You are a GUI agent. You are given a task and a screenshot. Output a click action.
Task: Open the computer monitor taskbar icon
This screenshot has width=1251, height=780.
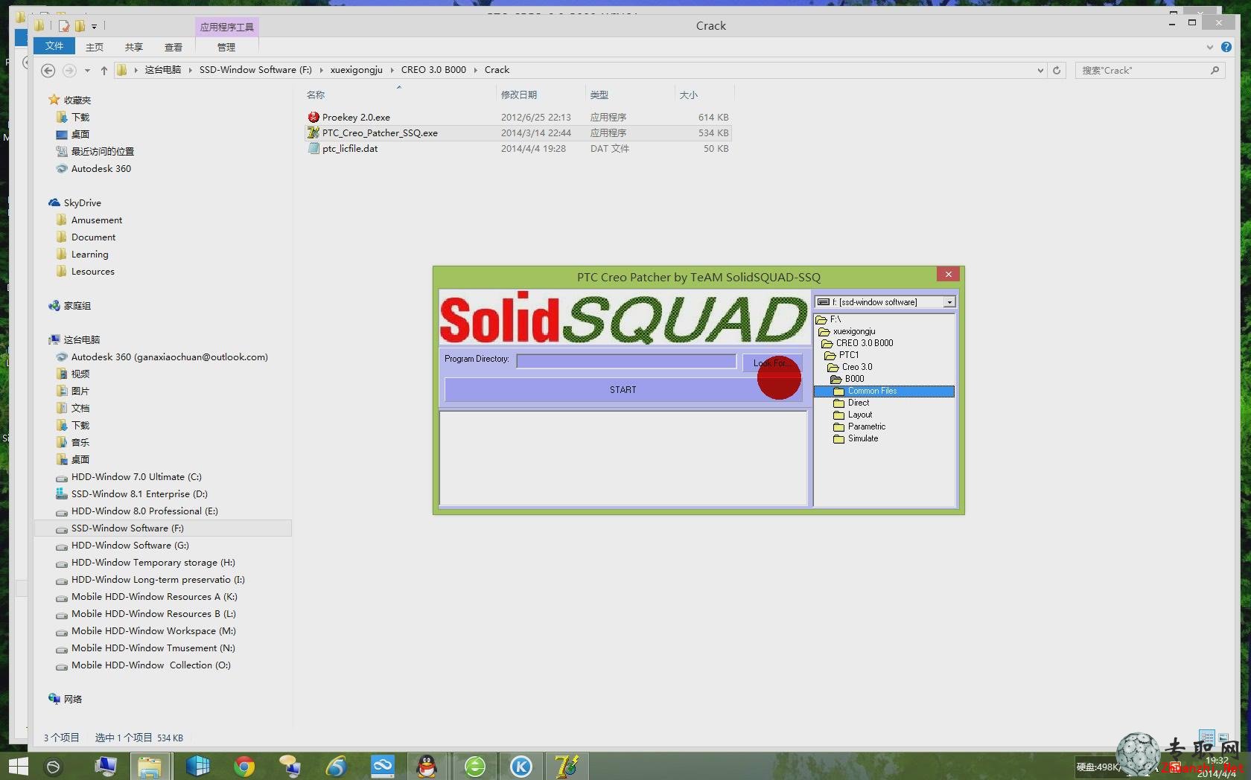[105, 766]
